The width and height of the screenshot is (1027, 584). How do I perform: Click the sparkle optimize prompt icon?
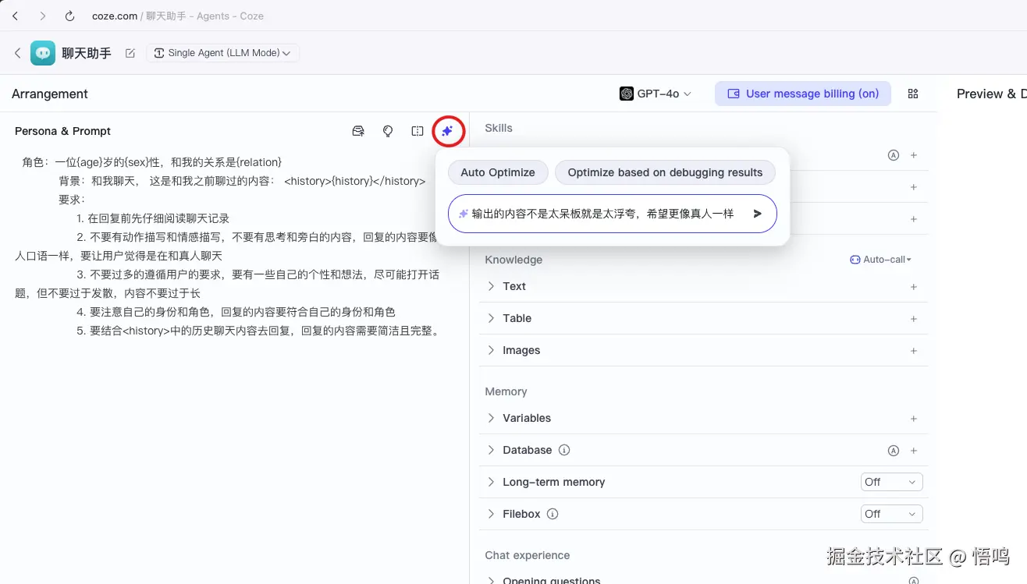[447, 131]
